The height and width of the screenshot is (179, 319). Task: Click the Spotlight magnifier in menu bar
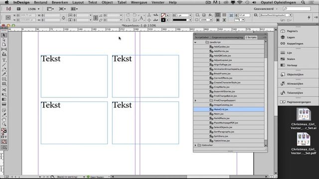point(303,2)
